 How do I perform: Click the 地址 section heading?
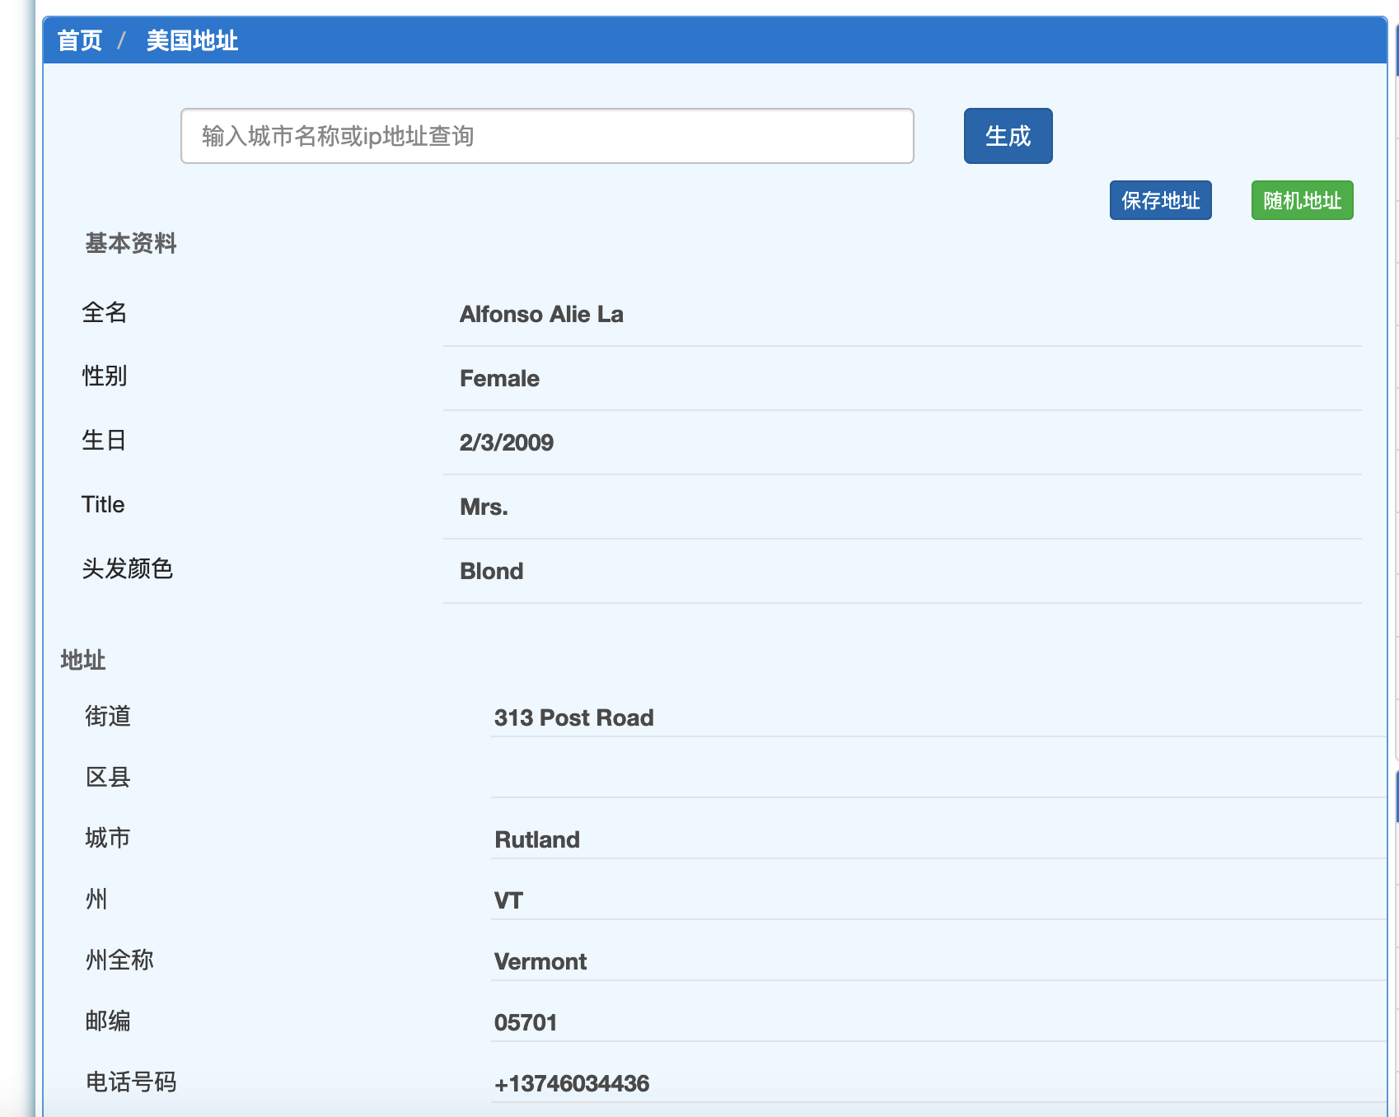click(83, 661)
